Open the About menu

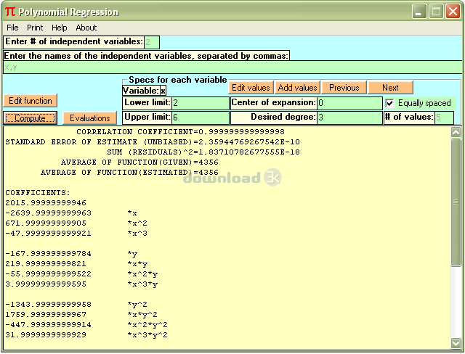coord(86,28)
